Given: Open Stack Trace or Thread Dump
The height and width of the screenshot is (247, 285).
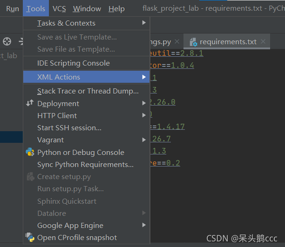Looking at the screenshot, I should [x=87, y=91].
